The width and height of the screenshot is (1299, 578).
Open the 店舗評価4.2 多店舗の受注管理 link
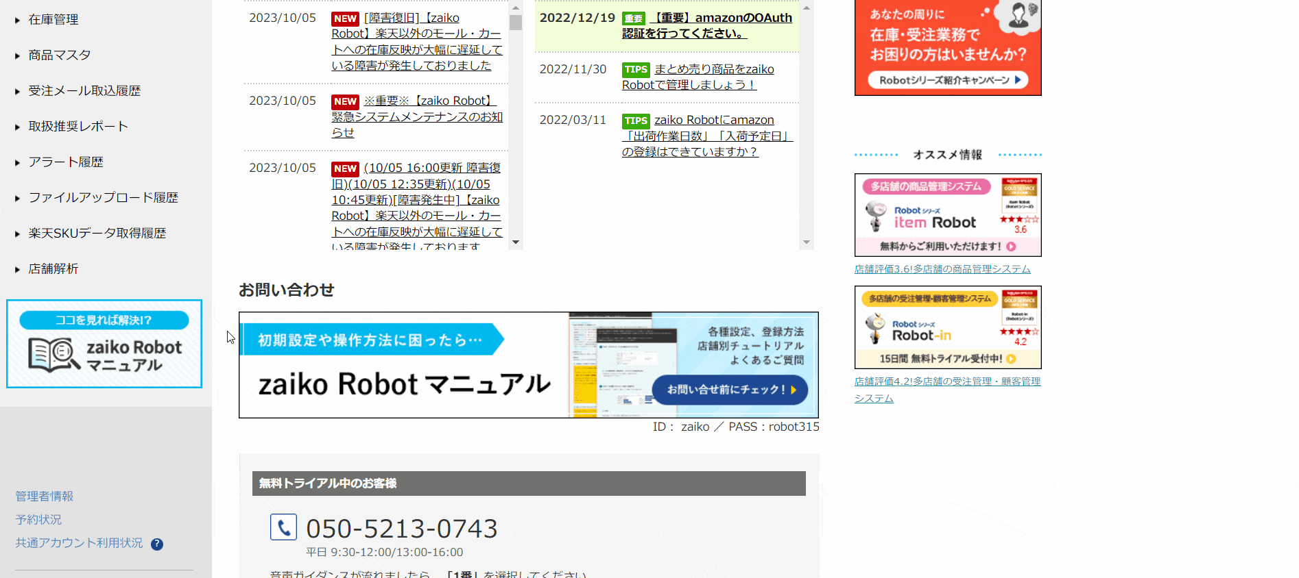tap(947, 390)
